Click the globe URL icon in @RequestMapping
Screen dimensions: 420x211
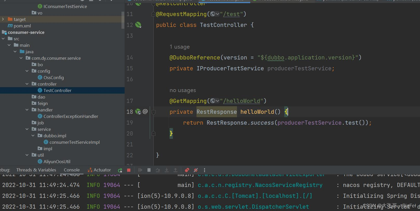coord(214,14)
